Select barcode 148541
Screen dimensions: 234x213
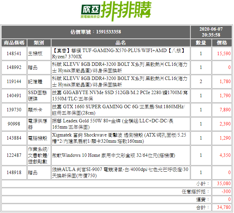click(14, 53)
